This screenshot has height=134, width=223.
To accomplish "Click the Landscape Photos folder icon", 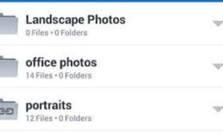I will [8, 24].
